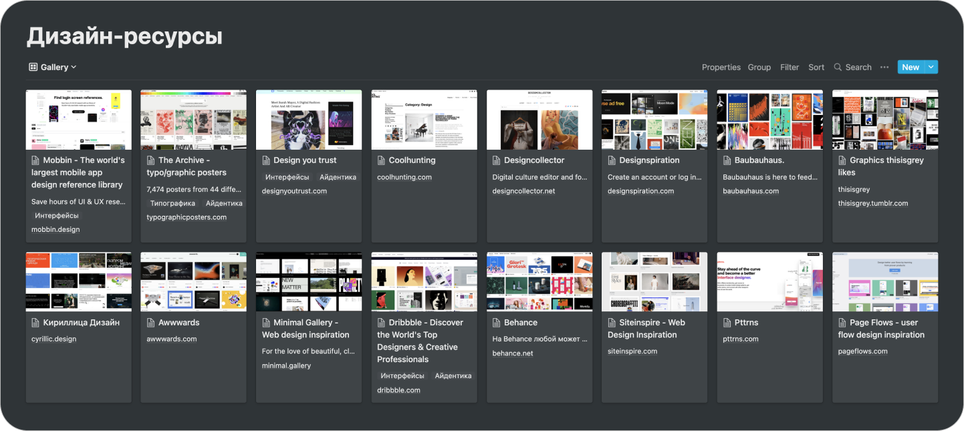964x431 pixels.
Task: Open the three-dots more options menu
Action: [x=884, y=67]
